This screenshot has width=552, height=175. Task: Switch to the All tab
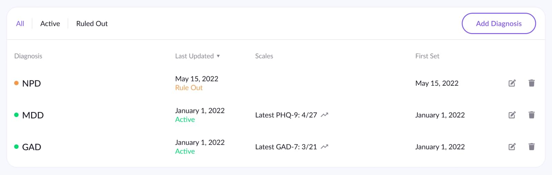click(x=20, y=23)
